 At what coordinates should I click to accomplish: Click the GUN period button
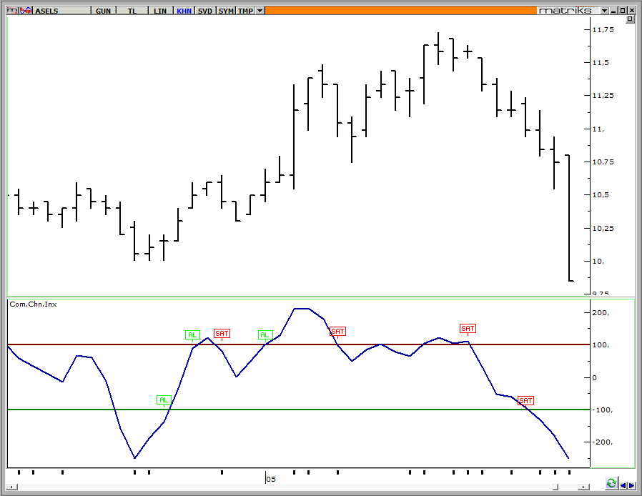(x=103, y=11)
